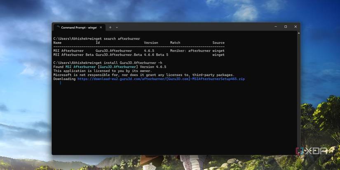
Task: Close the Command Prompt tab
Action: click(x=101, y=28)
